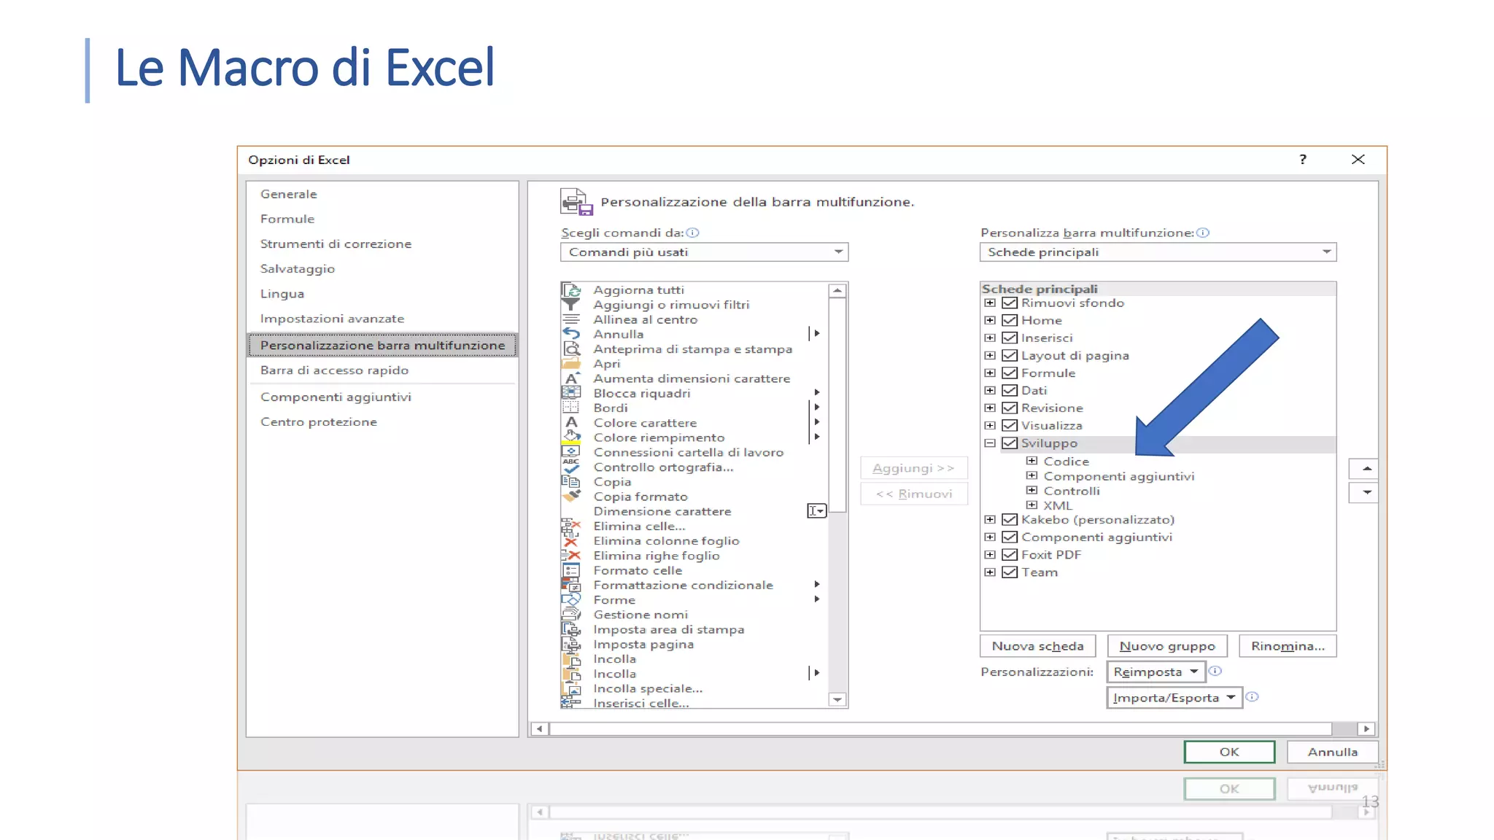The width and height of the screenshot is (1494, 840).
Task: Click the Colore carattere icon
Action: pos(571,423)
